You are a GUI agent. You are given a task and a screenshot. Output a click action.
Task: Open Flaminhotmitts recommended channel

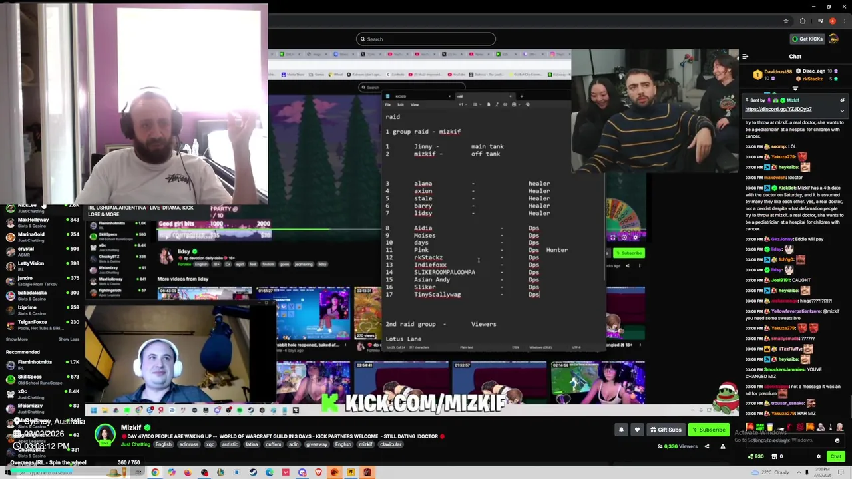41,365
